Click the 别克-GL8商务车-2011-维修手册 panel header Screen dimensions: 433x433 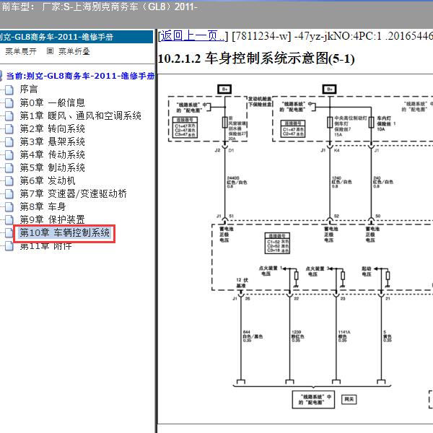click(76, 37)
